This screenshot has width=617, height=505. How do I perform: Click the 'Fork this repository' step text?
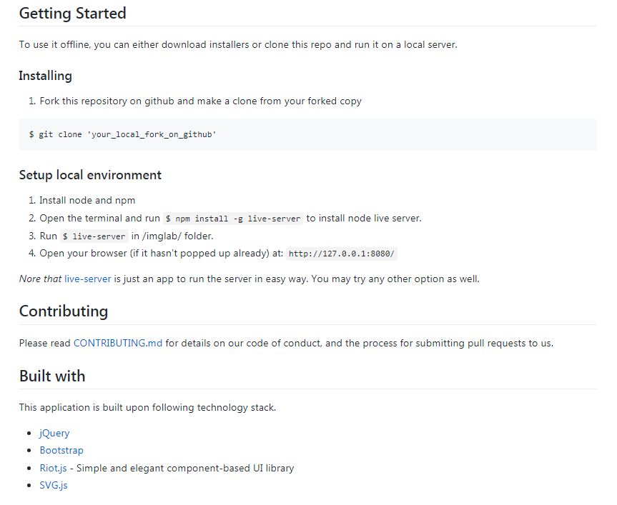coord(200,101)
